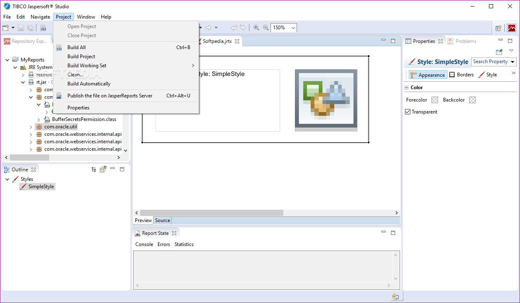Show the Console section in Report State
The image size is (520, 303).
coord(144,244)
